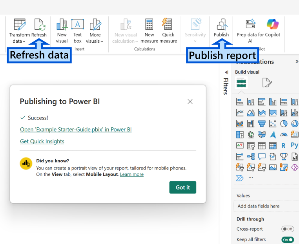Select the Stacked bar chart visual
This screenshot has width=299, height=244.
240,102
